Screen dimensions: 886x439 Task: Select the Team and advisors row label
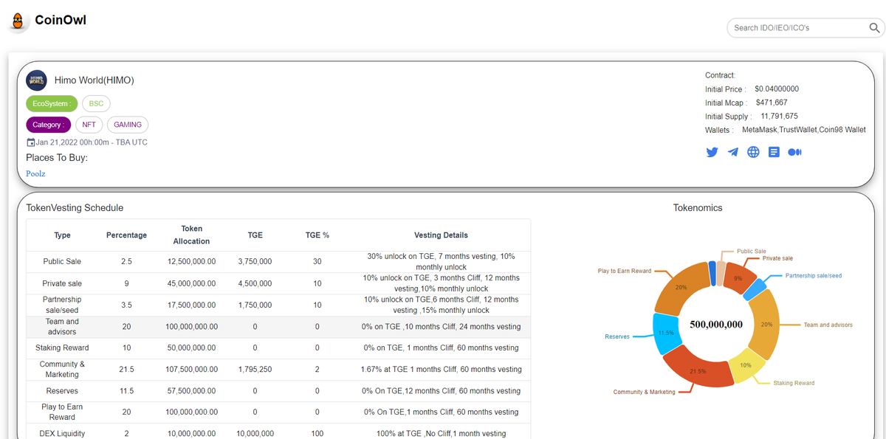(63, 327)
